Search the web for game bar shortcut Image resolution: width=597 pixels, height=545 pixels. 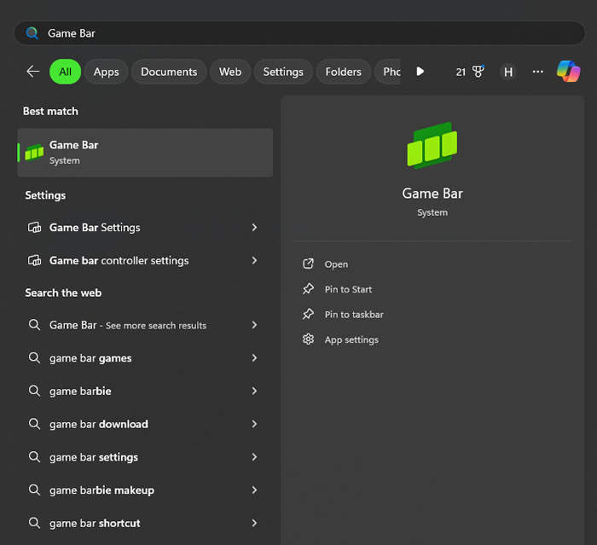pos(145,524)
